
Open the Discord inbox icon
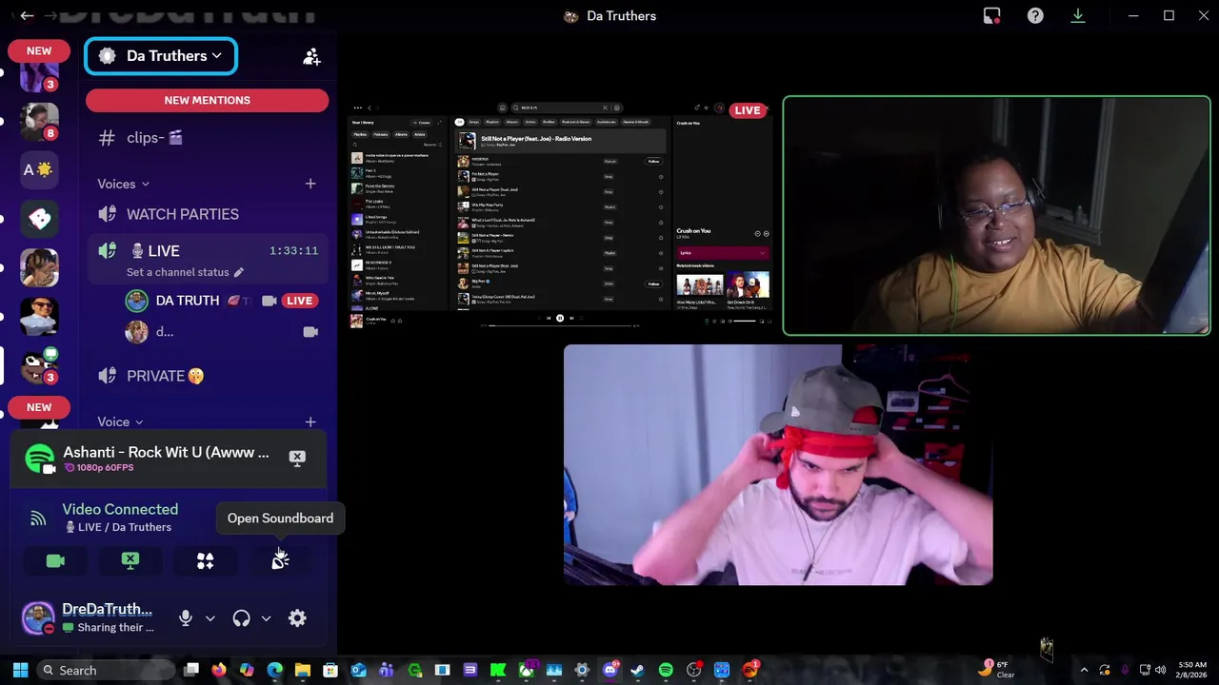992,15
